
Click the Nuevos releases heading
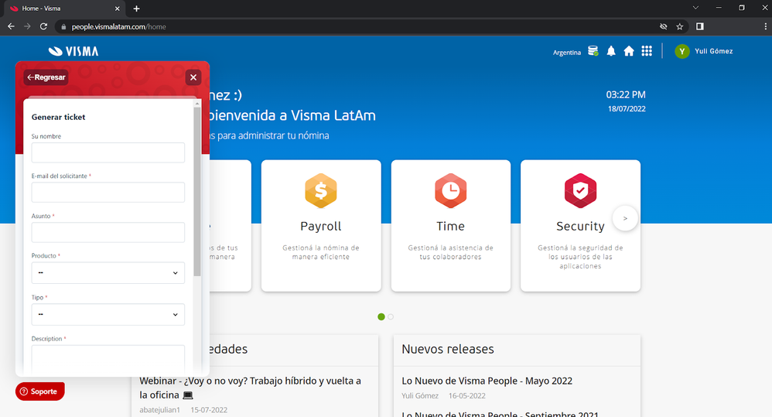pyautogui.click(x=448, y=349)
